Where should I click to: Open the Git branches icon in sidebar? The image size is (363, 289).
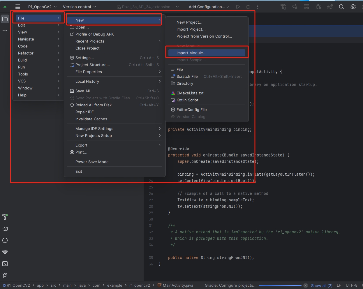pyautogui.click(x=5, y=275)
